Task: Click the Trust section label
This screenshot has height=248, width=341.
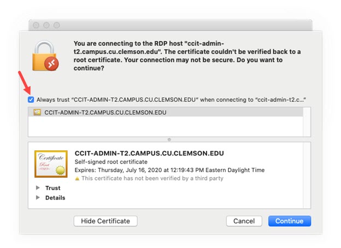Action: coord(53,188)
